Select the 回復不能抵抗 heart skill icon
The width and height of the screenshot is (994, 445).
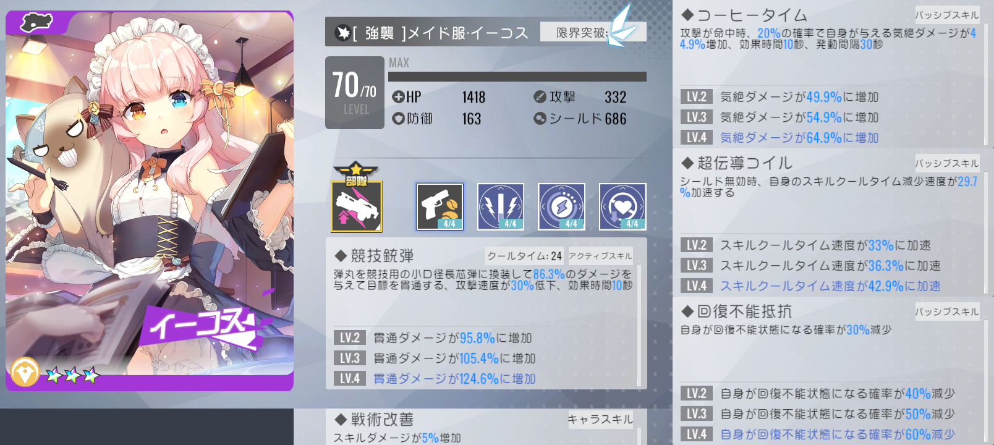622,206
